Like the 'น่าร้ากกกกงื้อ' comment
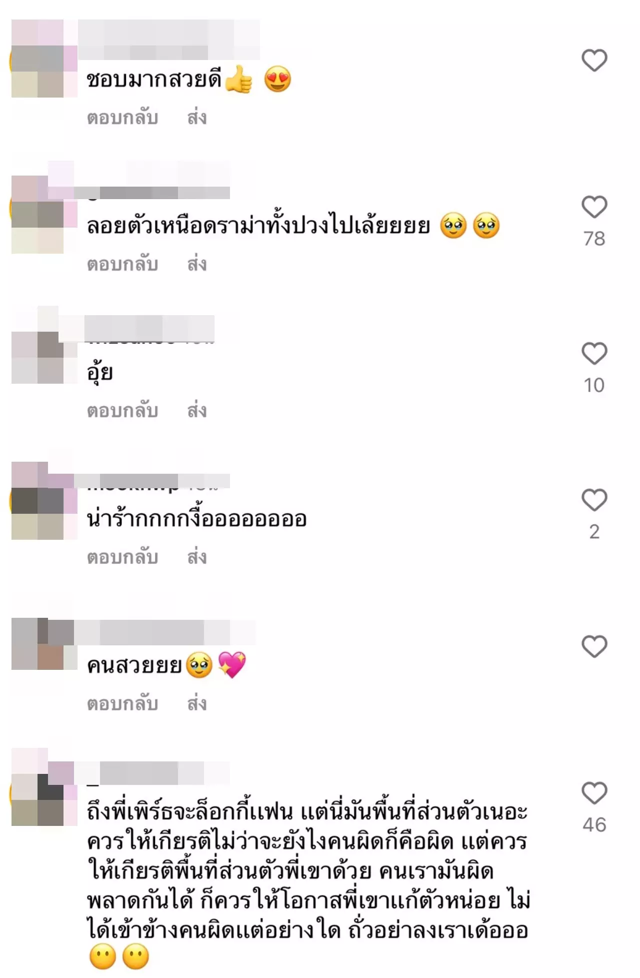Viewport: 640px width, 978px height. click(x=594, y=500)
